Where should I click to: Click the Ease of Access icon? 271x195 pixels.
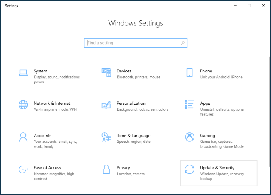pos(23,169)
